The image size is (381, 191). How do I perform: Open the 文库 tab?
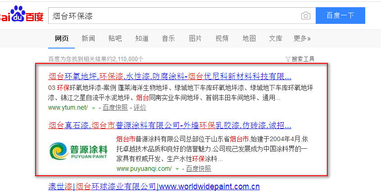click(x=276, y=38)
